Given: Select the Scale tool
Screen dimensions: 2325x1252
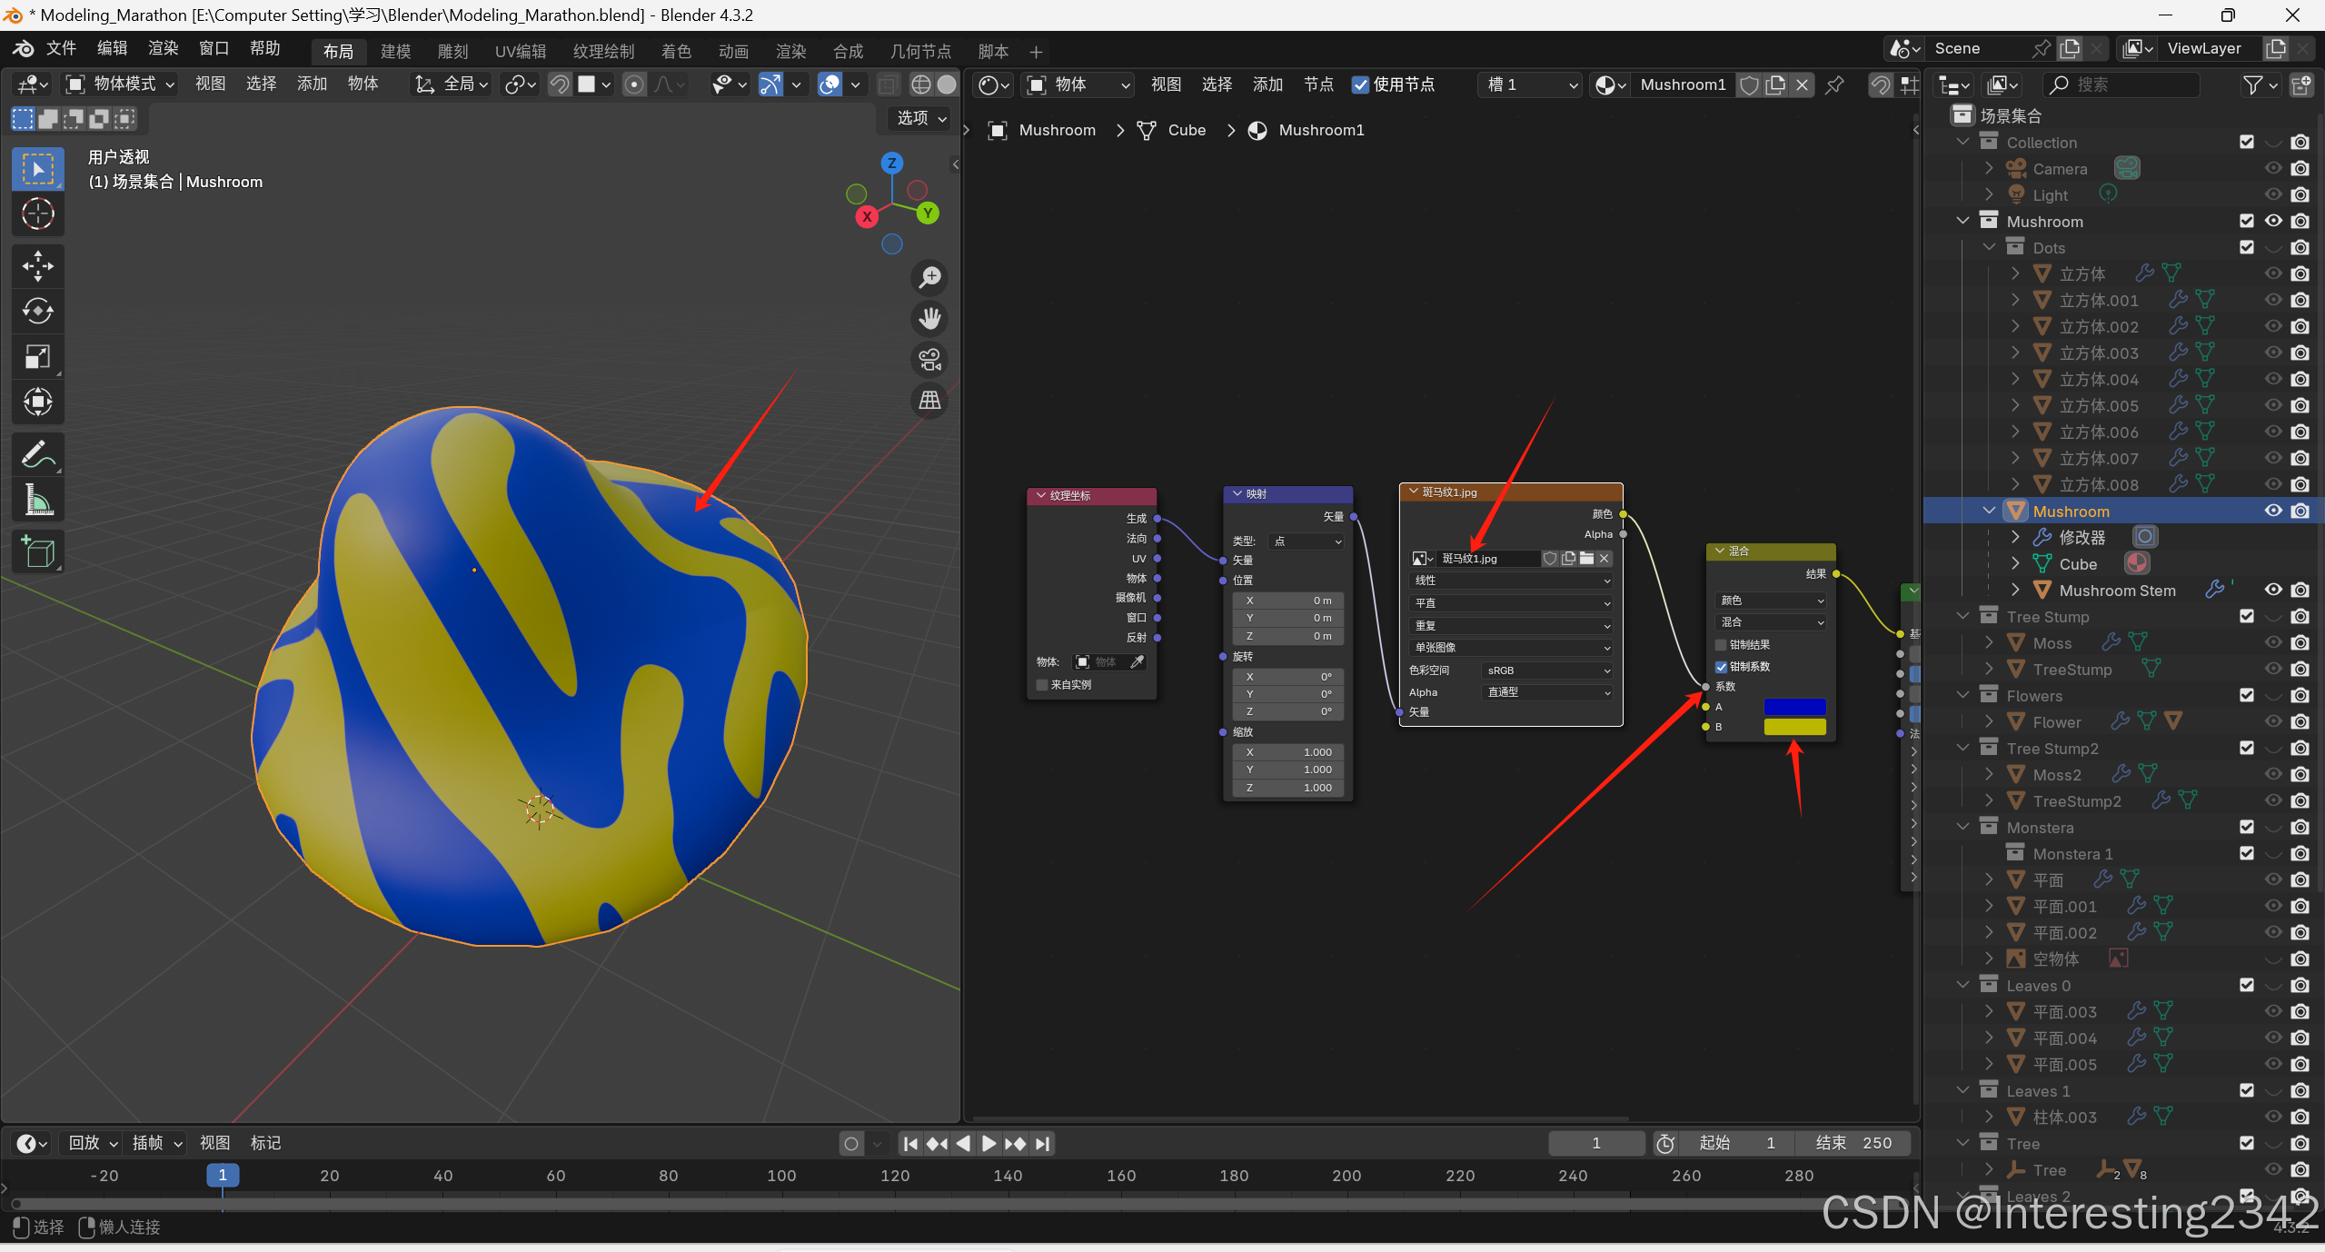Looking at the screenshot, I should pyautogui.click(x=37, y=357).
